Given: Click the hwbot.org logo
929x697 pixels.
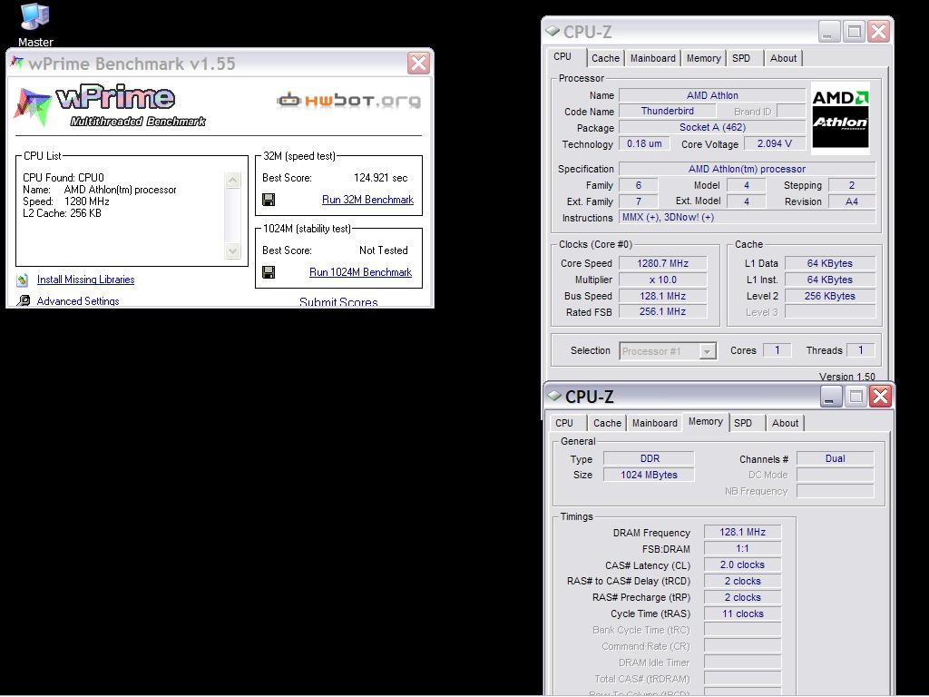Looking at the screenshot, I should pos(349,101).
